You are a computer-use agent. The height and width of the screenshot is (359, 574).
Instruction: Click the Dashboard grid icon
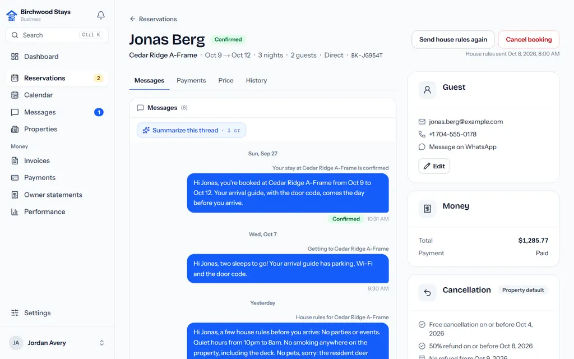tap(15, 57)
